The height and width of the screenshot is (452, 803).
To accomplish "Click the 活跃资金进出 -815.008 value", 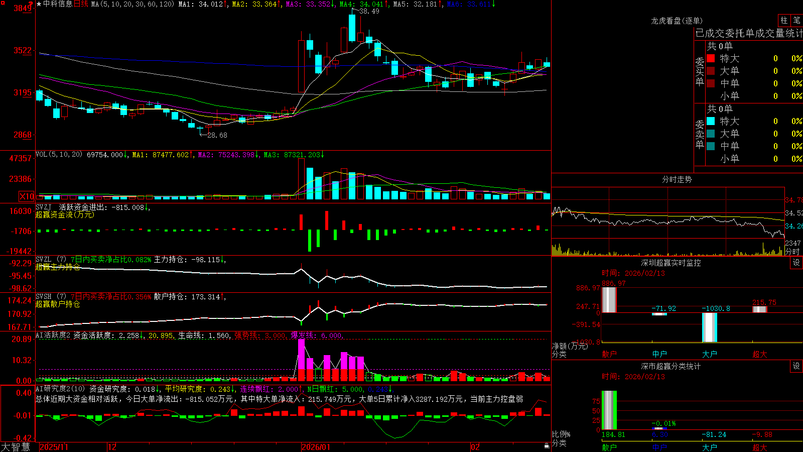I will [104, 207].
